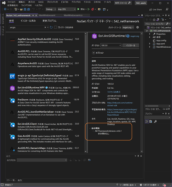This screenshot has height=187, width=172.
Task: Open the ReportAbuse nuget.org link
Action: click(x=122, y=112)
